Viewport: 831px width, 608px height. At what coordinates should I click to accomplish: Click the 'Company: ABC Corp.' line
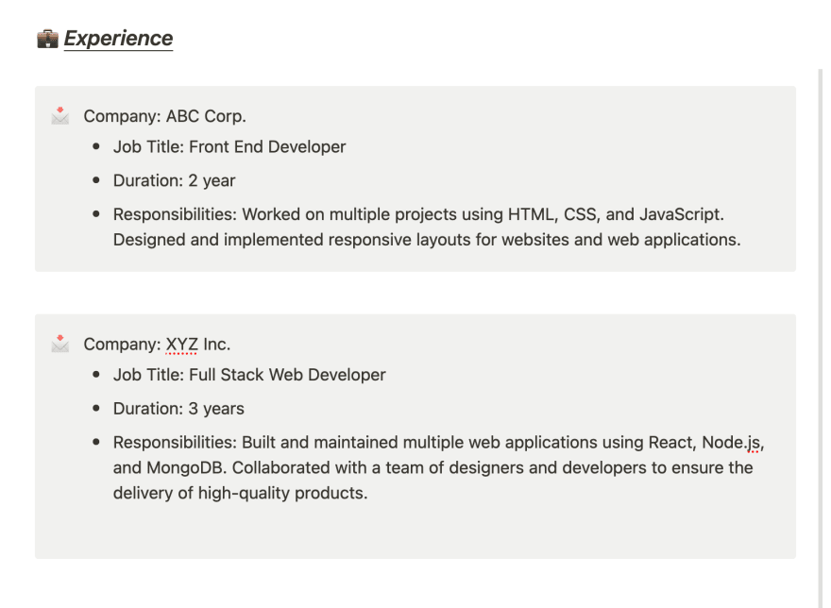(x=165, y=116)
